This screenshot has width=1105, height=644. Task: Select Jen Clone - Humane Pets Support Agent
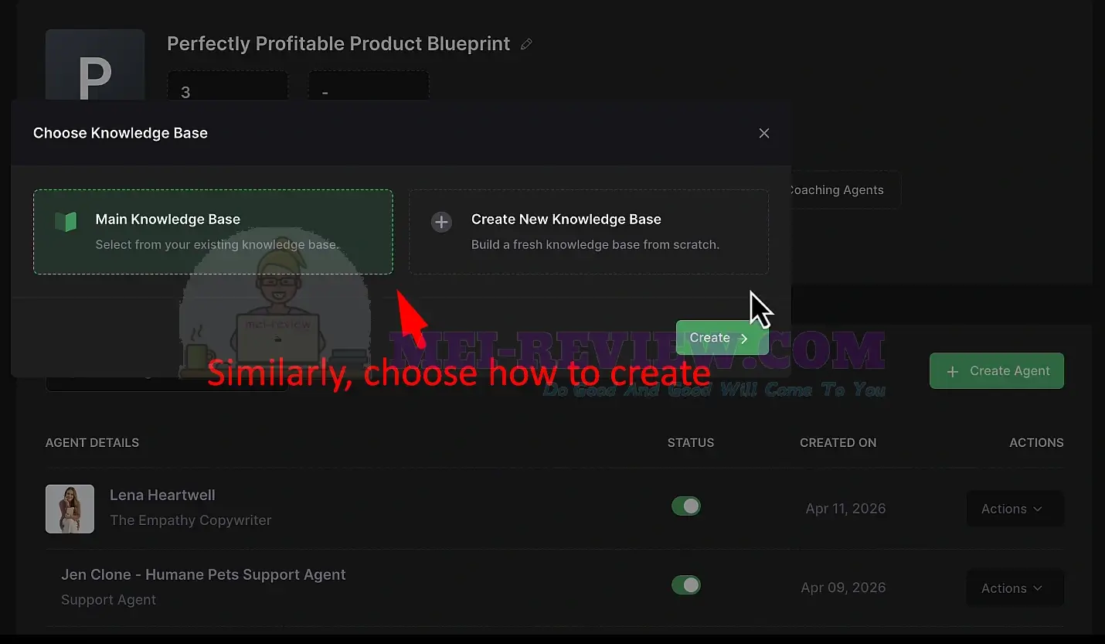[x=203, y=574]
